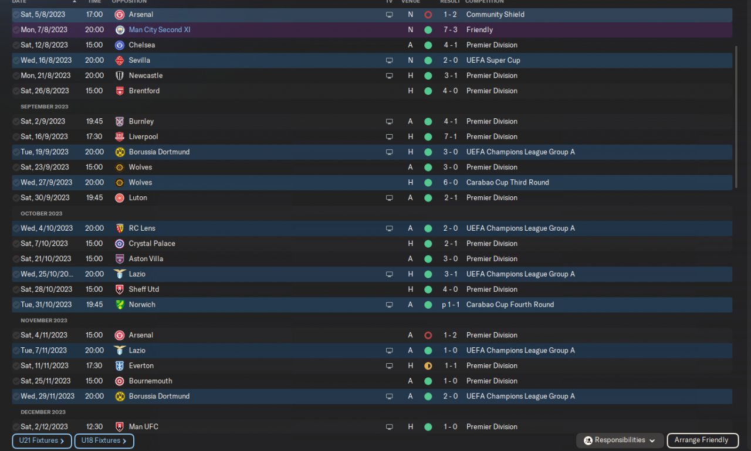Screen dimensions: 751x451
Task: Open the U21 Fixtures page
Action: [42, 440]
